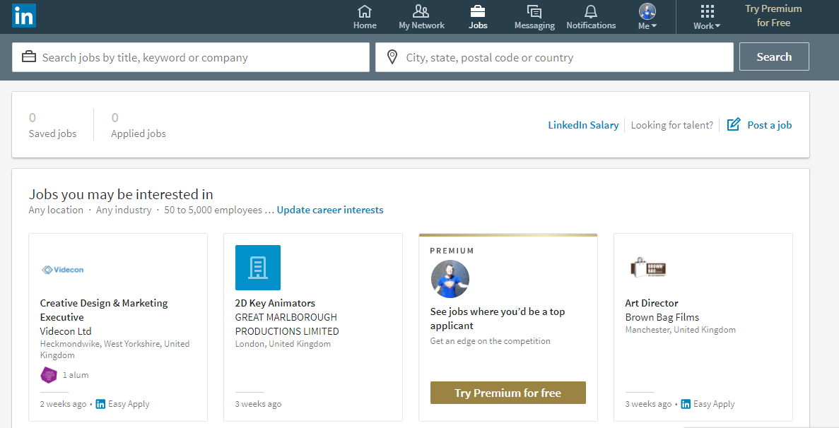Open My Network people icon
The width and height of the screenshot is (839, 428).
[x=421, y=11]
